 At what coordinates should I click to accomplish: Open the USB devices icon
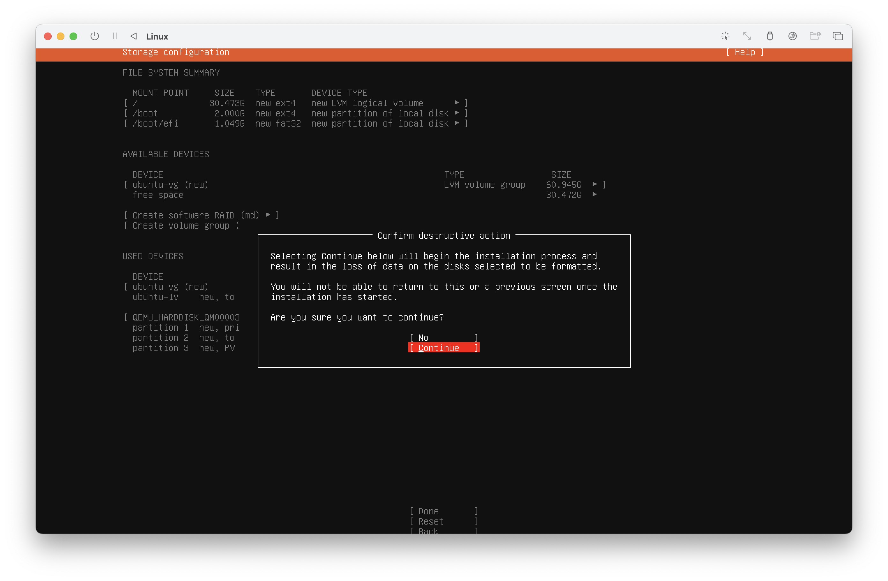pyautogui.click(x=770, y=36)
